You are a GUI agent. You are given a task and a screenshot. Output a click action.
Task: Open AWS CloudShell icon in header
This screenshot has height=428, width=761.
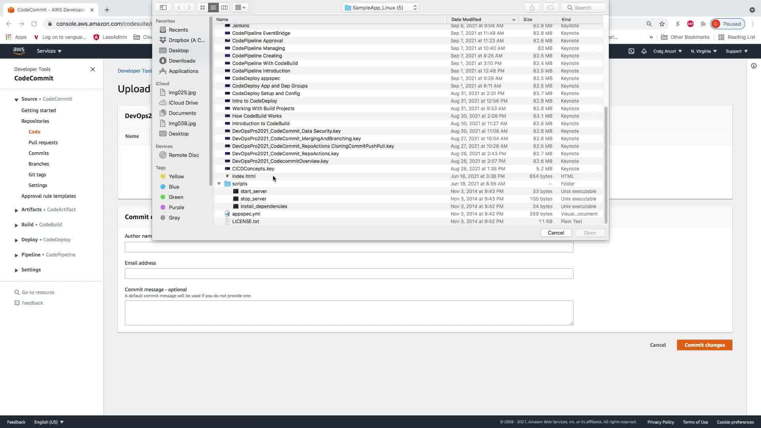pos(631,51)
